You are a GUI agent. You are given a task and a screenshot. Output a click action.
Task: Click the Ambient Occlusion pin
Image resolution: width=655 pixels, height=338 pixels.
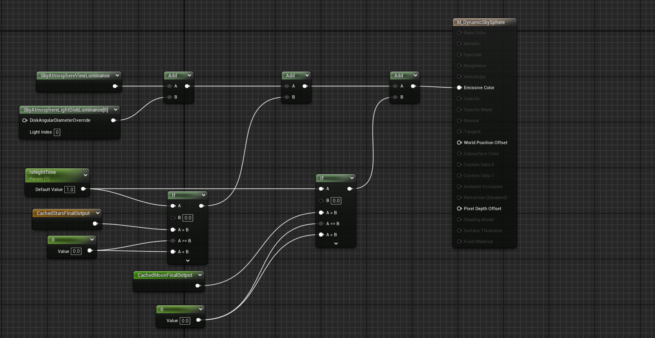(459, 187)
